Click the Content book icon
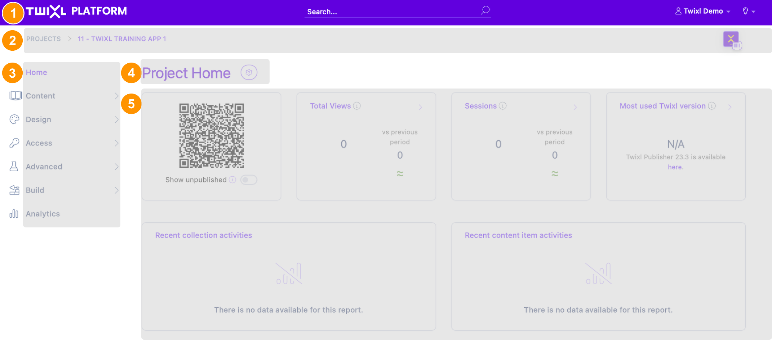772x344 pixels. click(15, 96)
